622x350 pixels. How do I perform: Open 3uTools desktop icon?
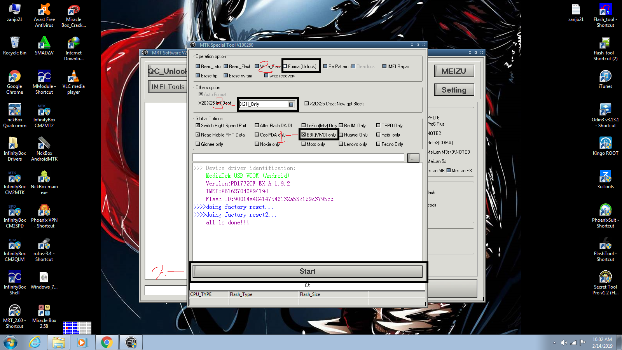tap(605, 179)
